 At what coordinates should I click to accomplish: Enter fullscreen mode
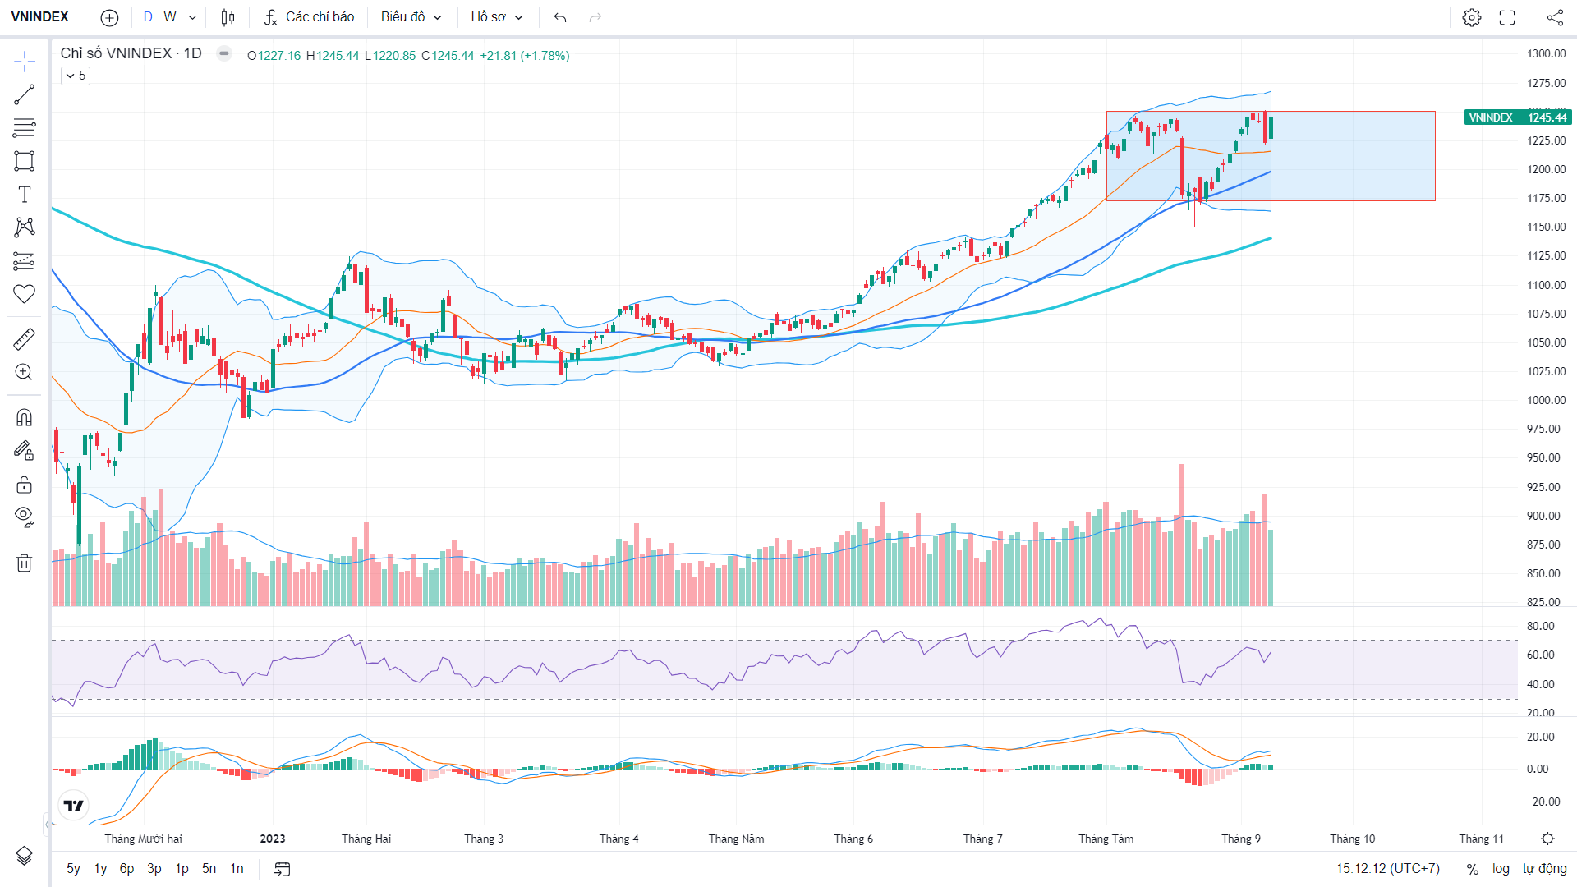pyautogui.click(x=1507, y=17)
